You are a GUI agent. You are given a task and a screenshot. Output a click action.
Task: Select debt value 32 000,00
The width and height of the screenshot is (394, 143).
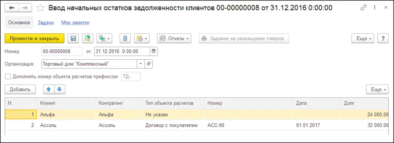365,125
